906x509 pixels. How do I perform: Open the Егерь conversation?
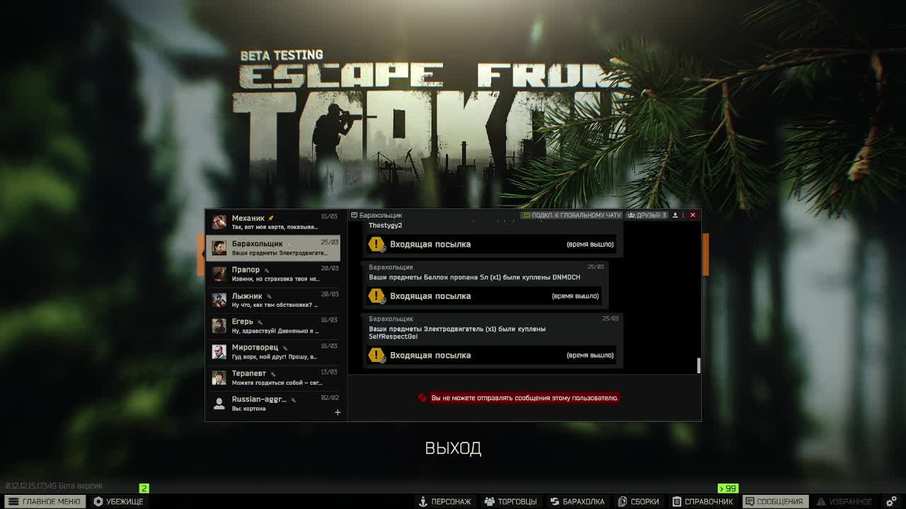tap(273, 325)
